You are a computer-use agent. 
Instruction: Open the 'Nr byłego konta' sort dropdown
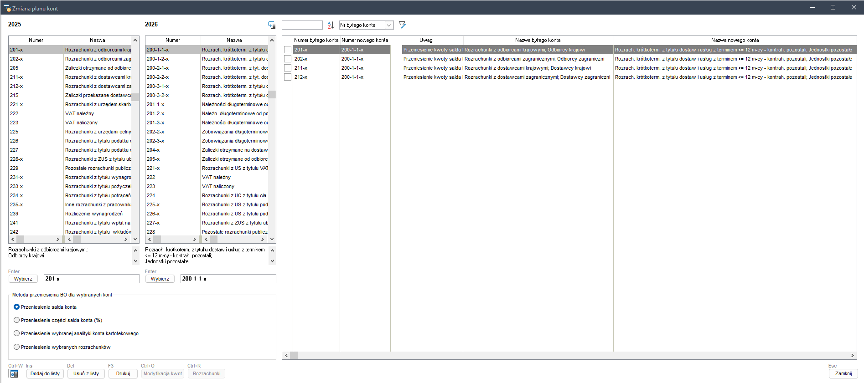(389, 25)
